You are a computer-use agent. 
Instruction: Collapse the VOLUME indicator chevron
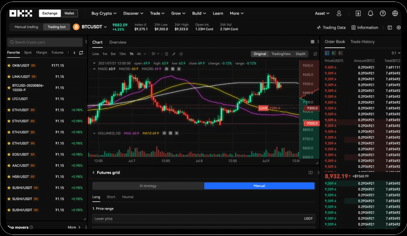pyautogui.click(x=94, y=133)
